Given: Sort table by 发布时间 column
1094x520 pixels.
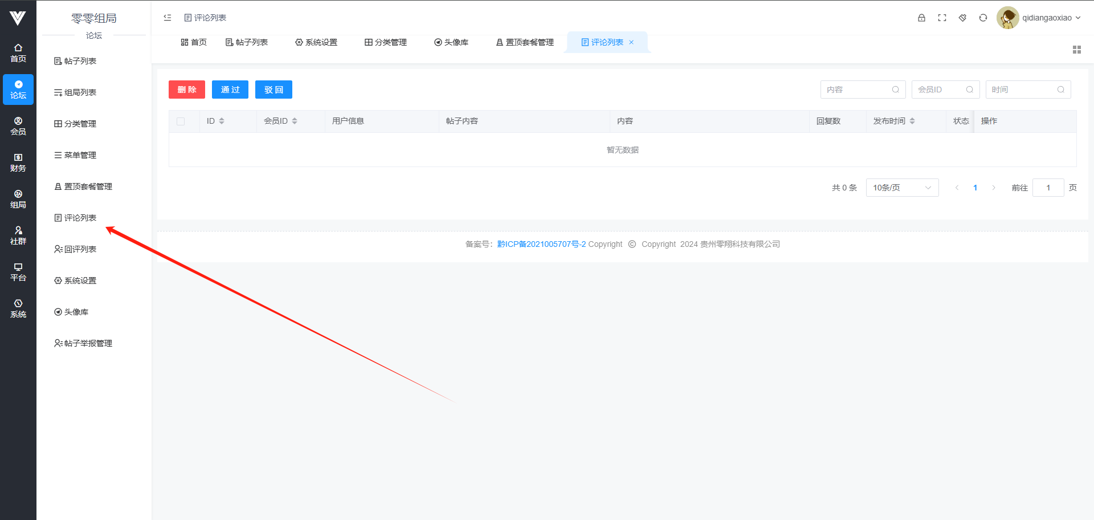Looking at the screenshot, I should coord(912,121).
